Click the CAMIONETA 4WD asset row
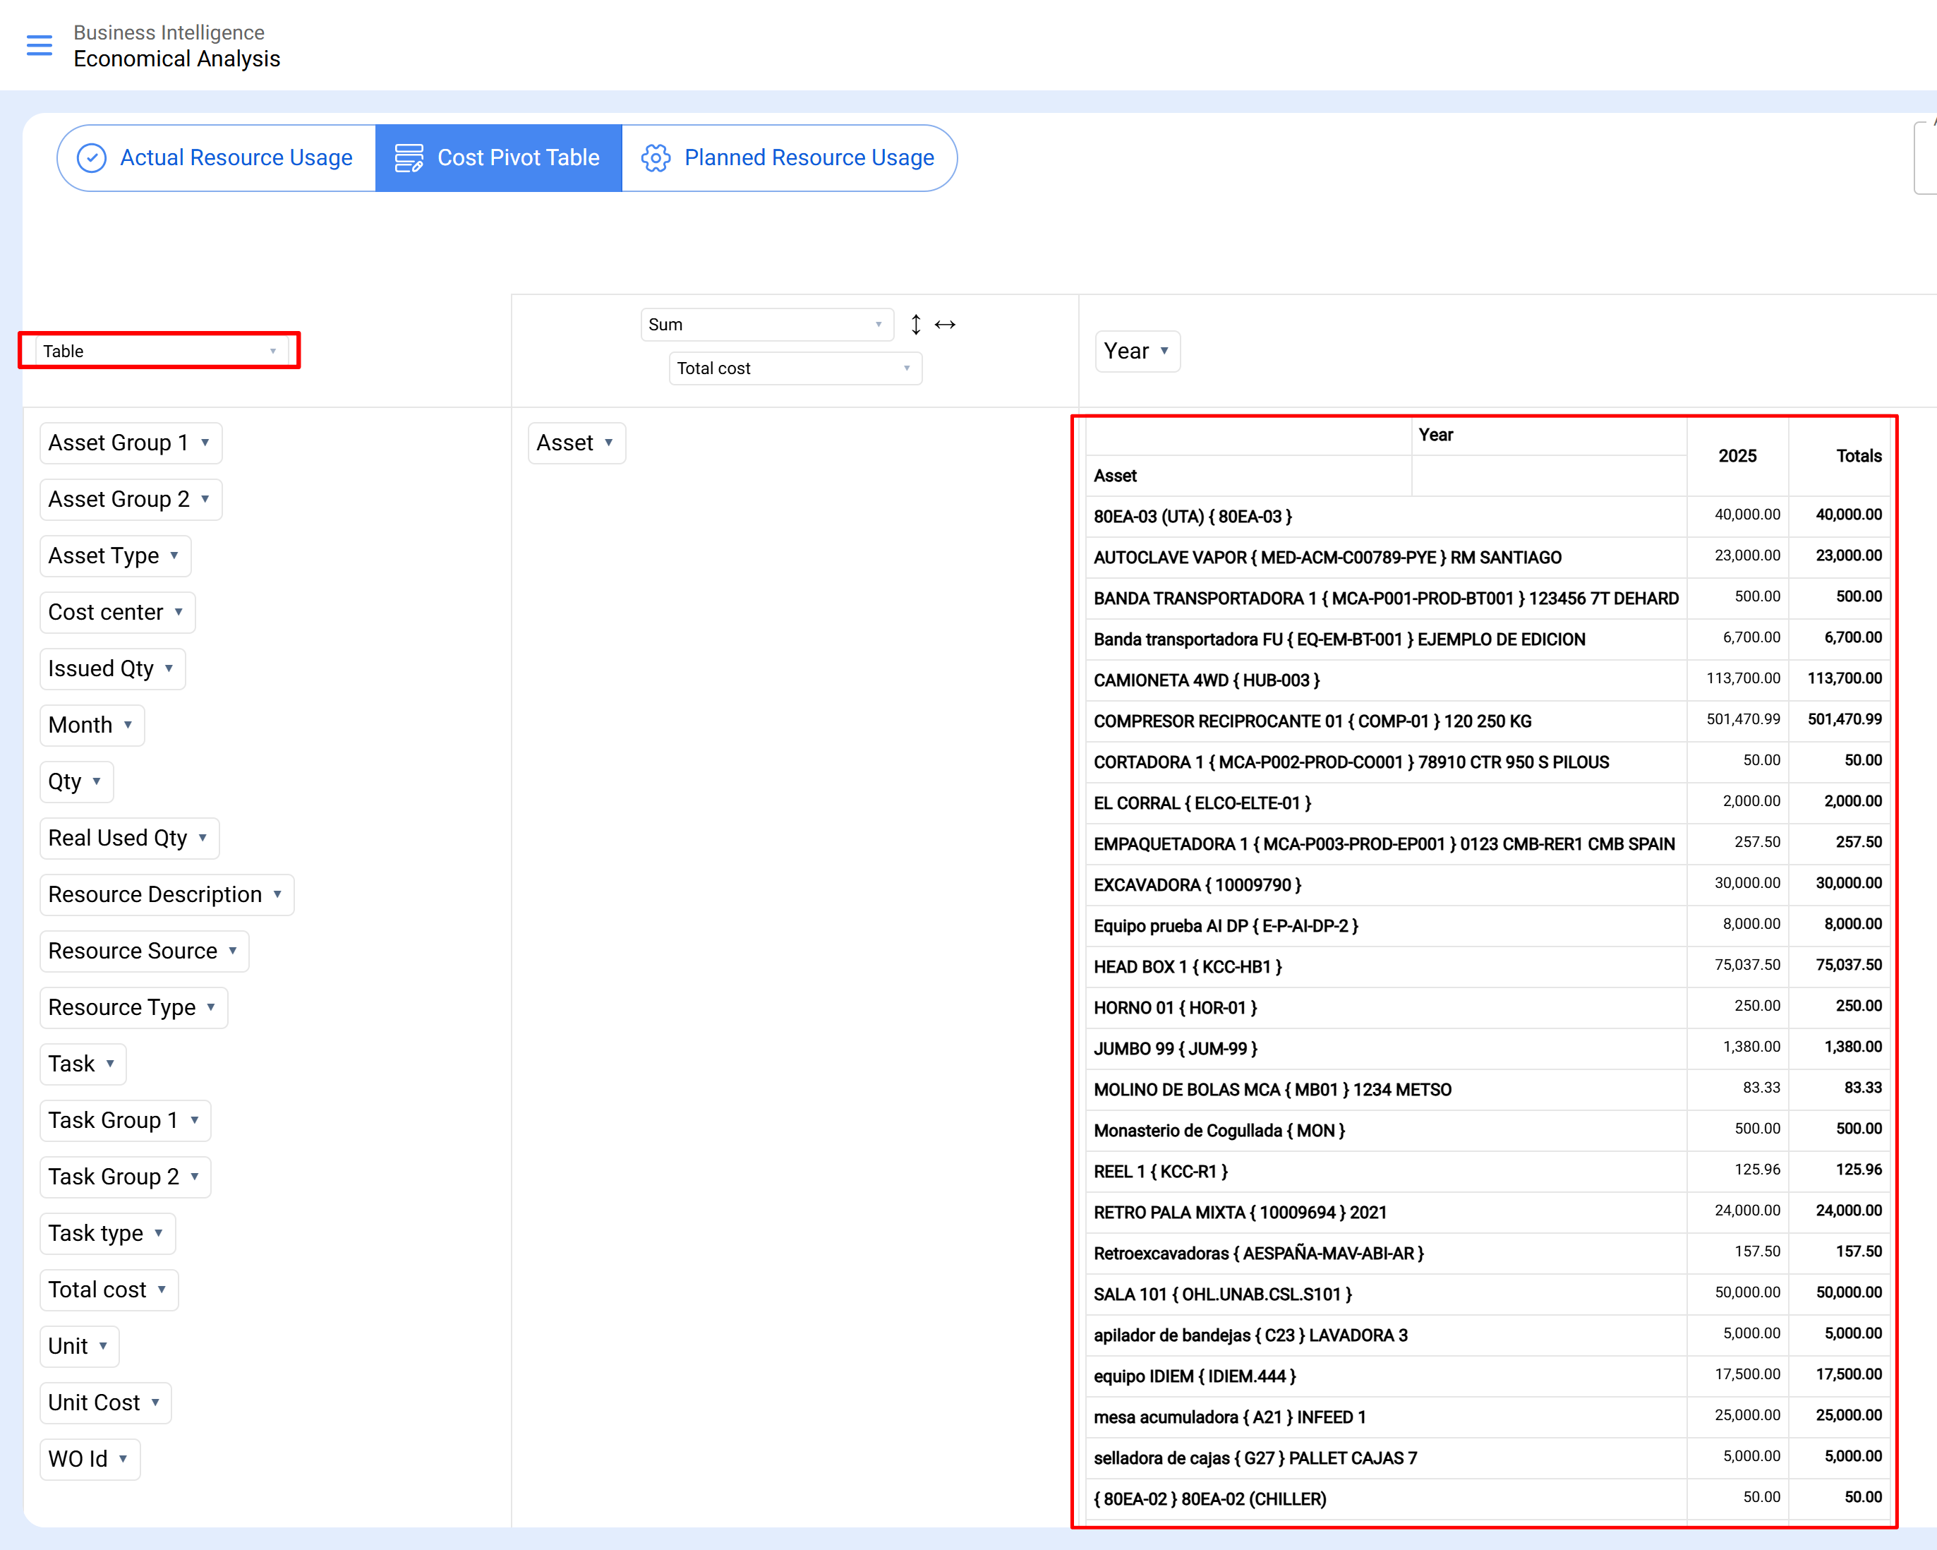Viewport: 1937px width, 1550px height. (x=1206, y=680)
